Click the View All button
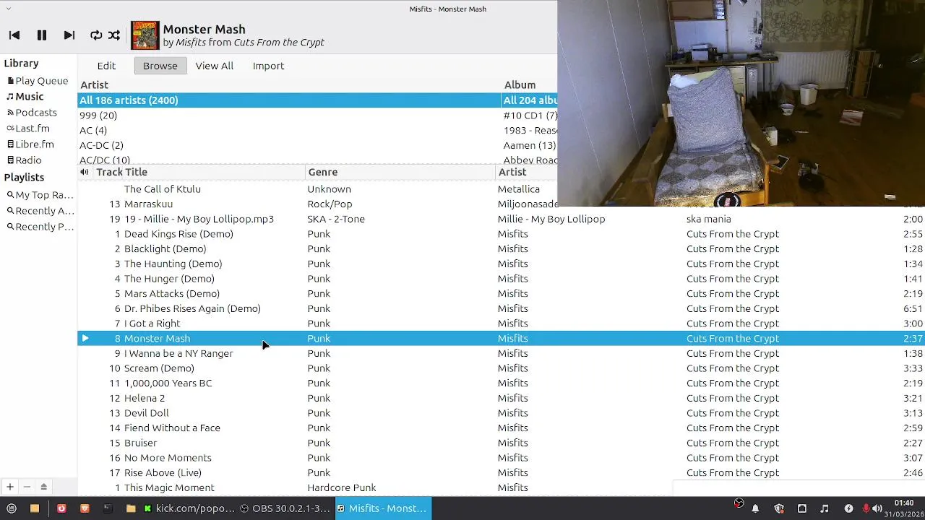This screenshot has height=520, width=925. tap(215, 66)
